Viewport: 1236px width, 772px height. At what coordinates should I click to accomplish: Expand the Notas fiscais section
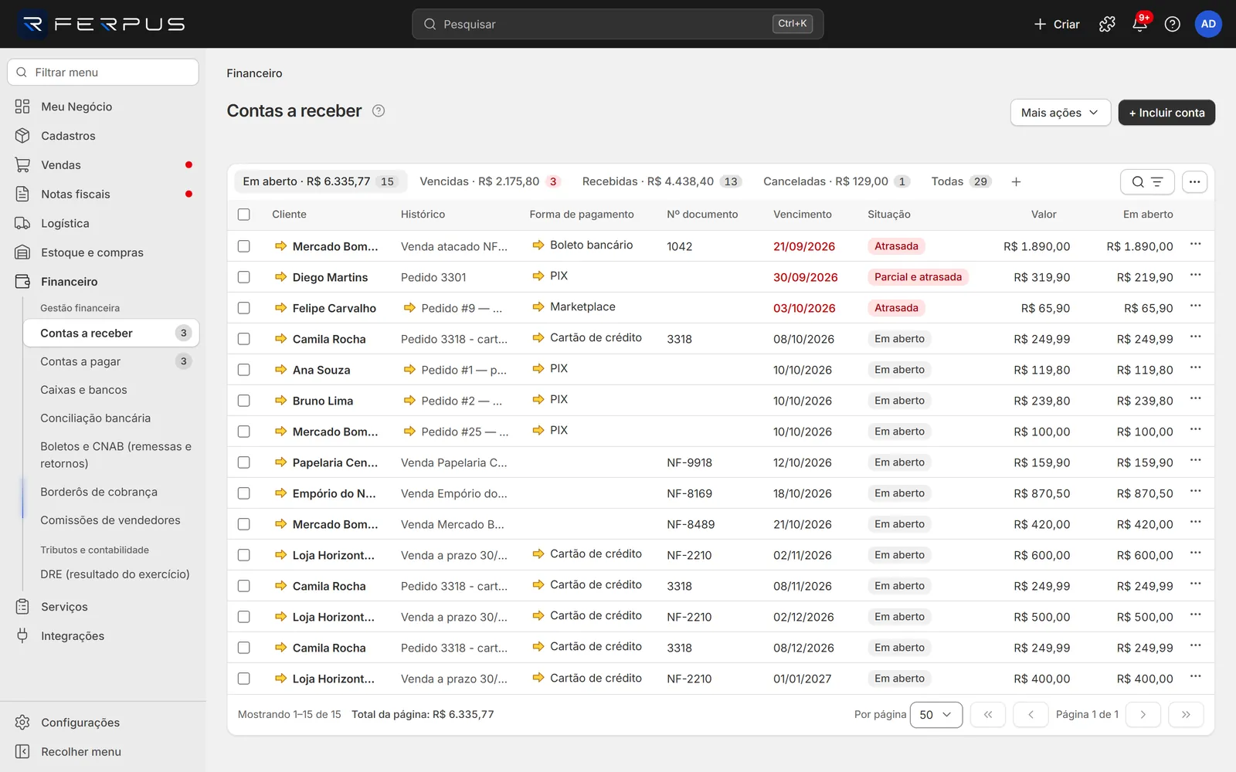[104, 195]
